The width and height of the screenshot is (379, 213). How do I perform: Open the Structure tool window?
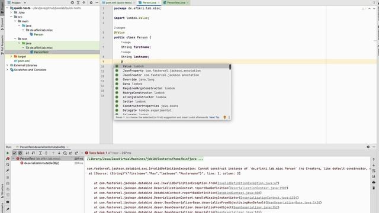click(x=2, y=191)
